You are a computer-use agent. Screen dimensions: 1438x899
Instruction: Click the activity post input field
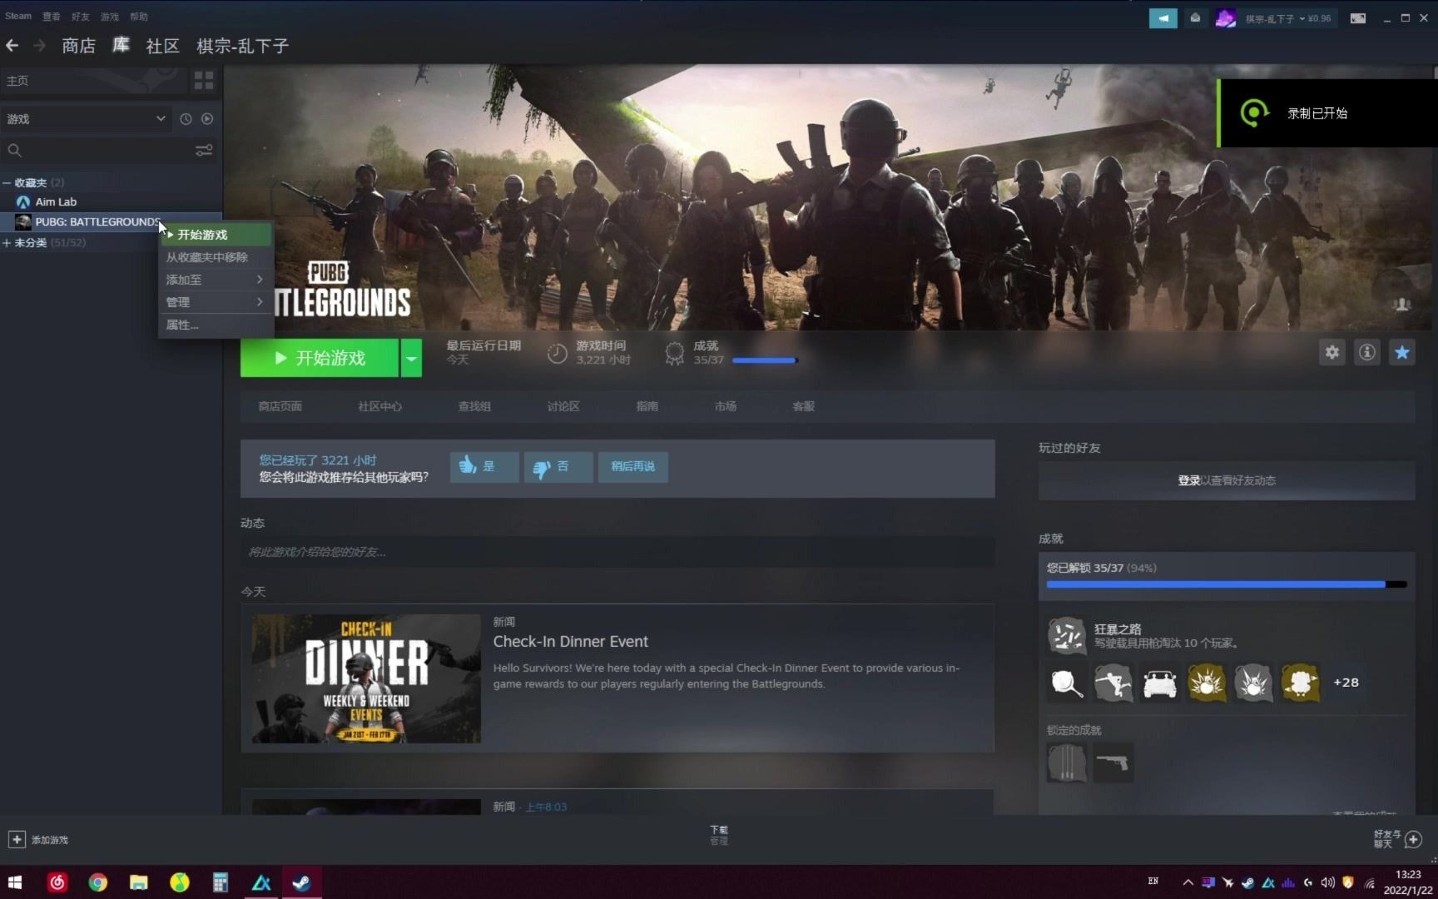point(617,552)
